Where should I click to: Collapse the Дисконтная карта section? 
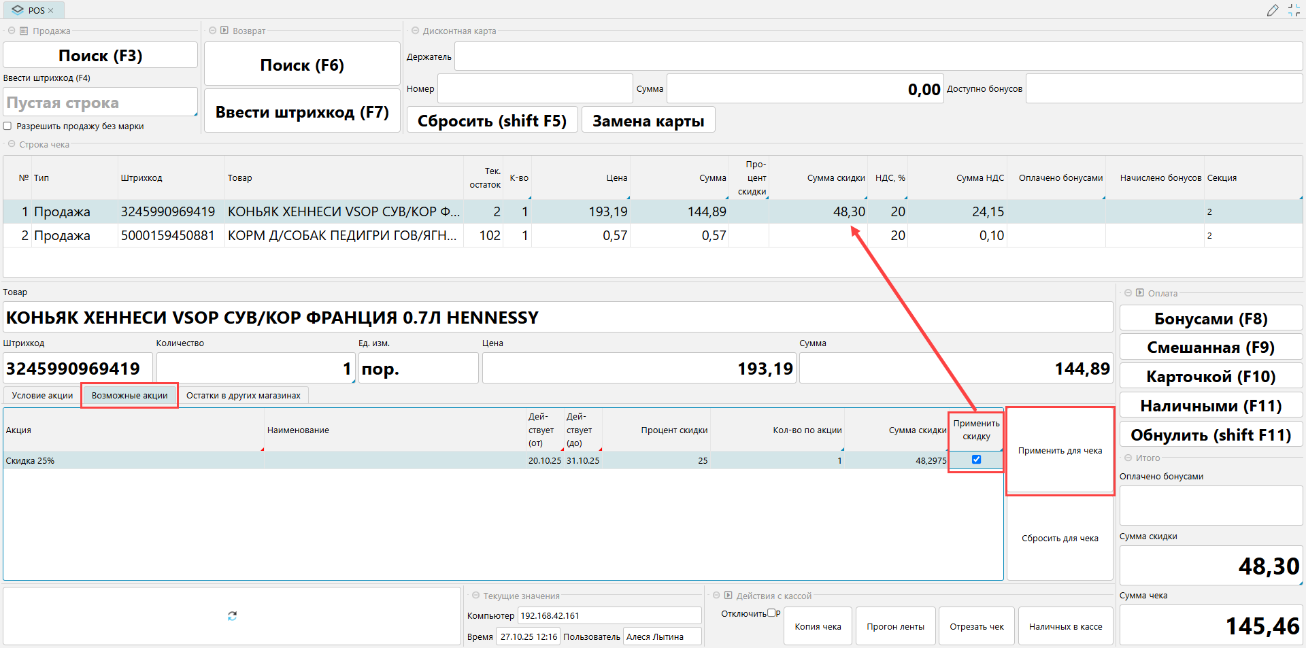pyautogui.click(x=415, y=31)
